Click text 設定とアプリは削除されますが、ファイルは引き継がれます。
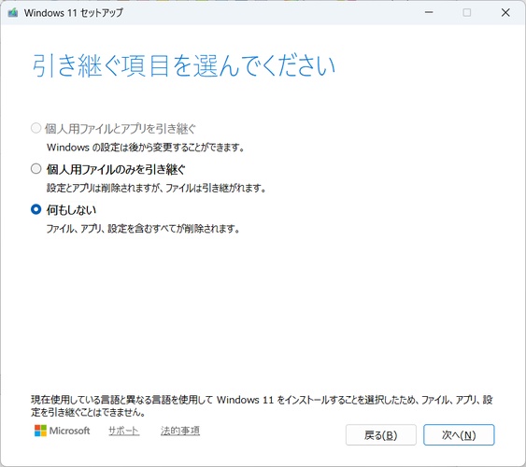Viewport: 526px width, 467px height. coord(156,188)
